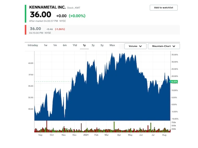Viewport: 198px width, 148px height.
Task: Open the Mountain-Chart type dropdown
Action: [x=164, y=46]
